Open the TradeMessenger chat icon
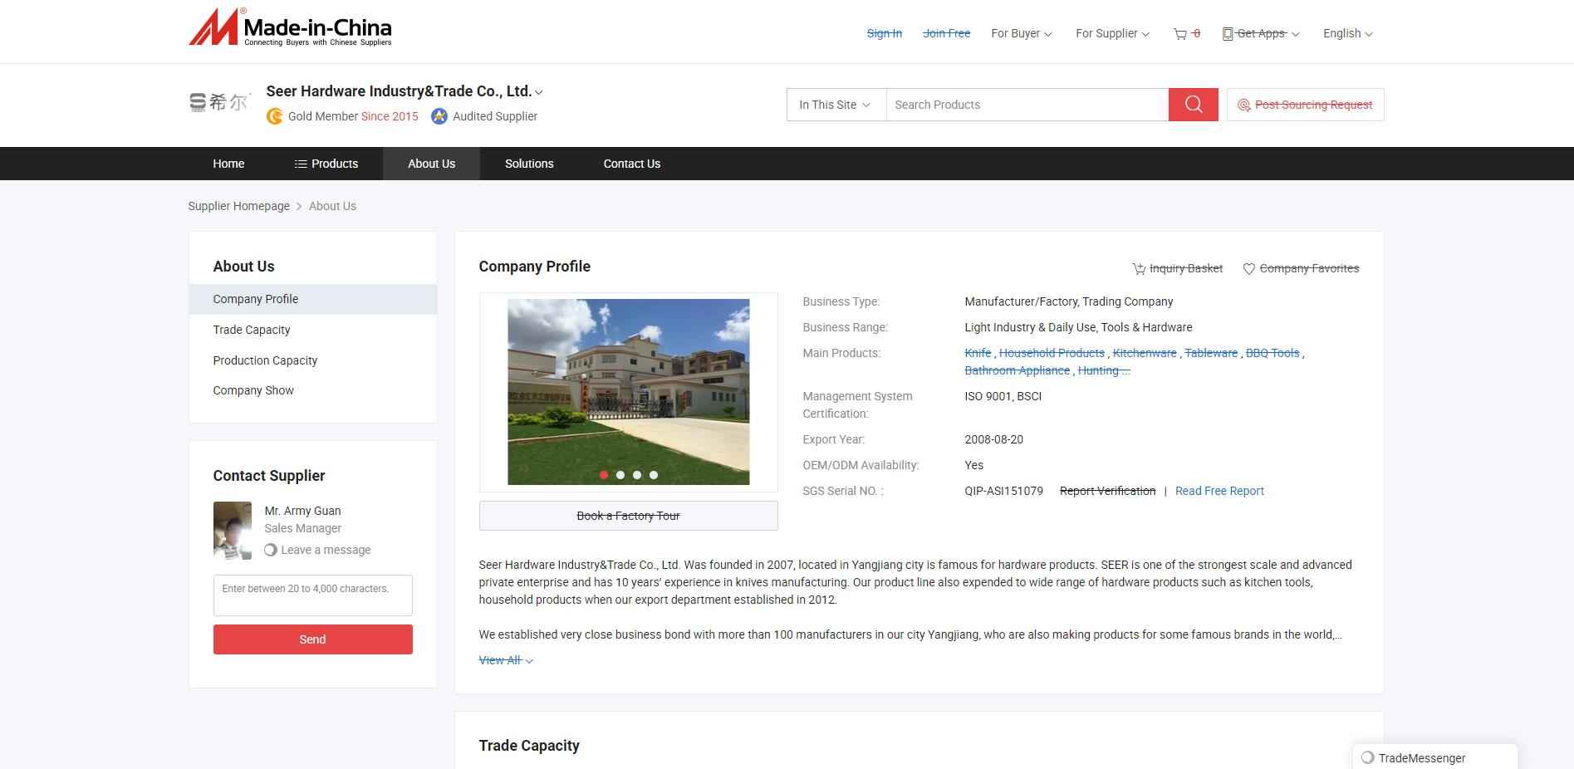Screen dimensions: 1574x769 tap(1367, 757)
